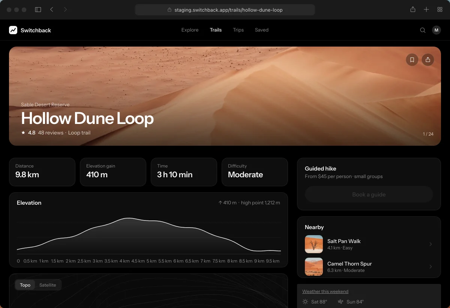This screenshot has width=450, height=308.
Task: Open the Salt Pan Walk thumbnail
Action: point(314,244)
